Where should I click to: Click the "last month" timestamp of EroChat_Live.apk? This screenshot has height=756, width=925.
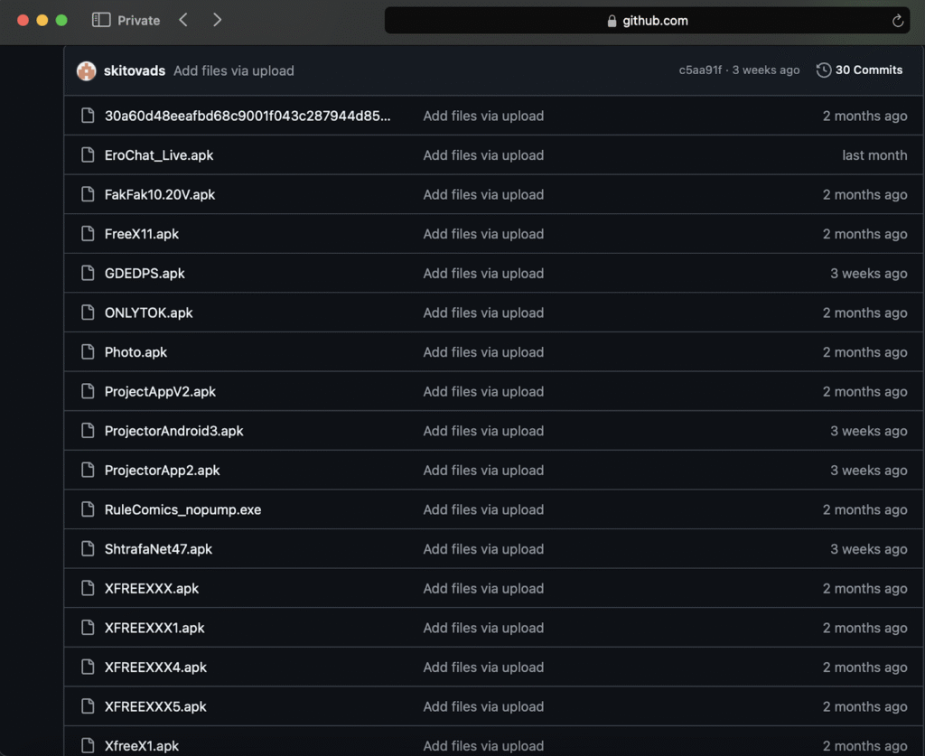[874, 155]
